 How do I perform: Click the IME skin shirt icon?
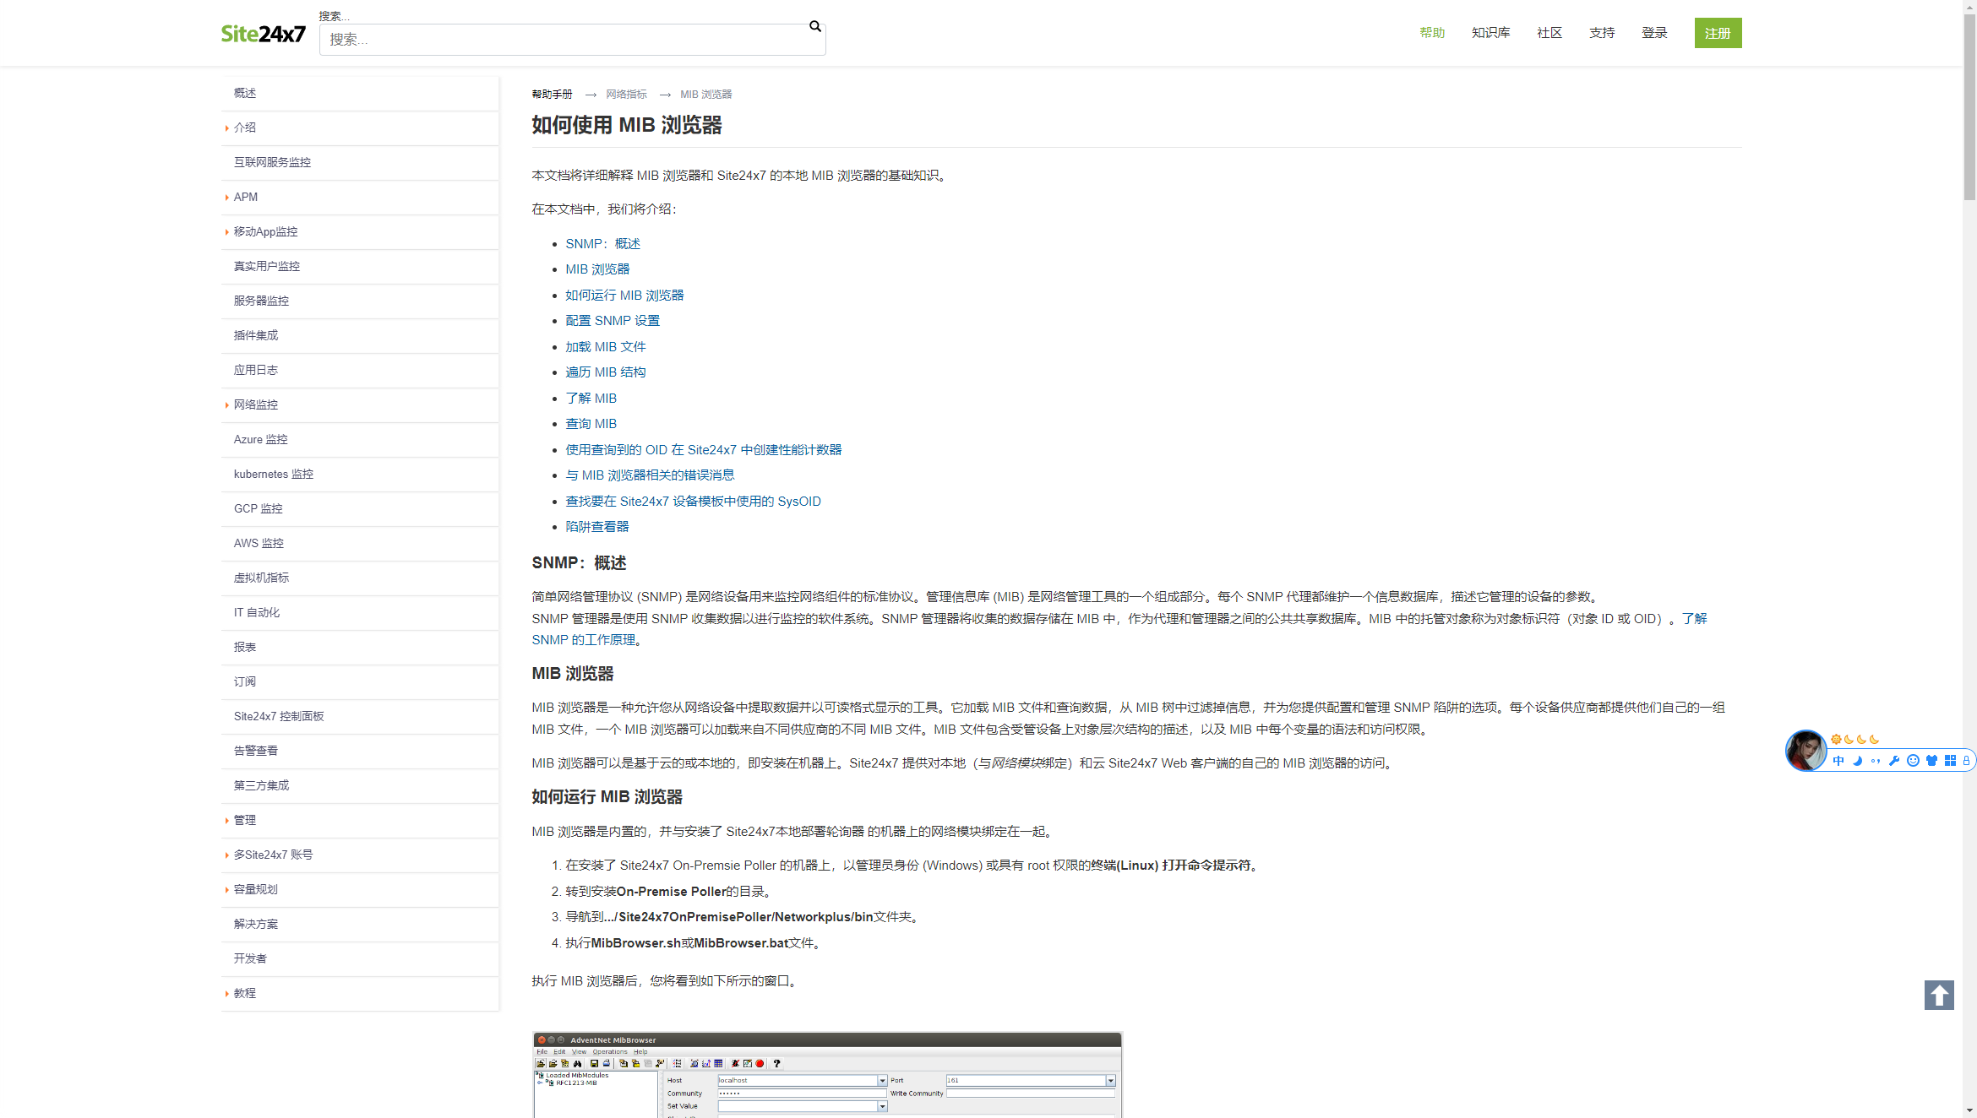point(1931,761)
